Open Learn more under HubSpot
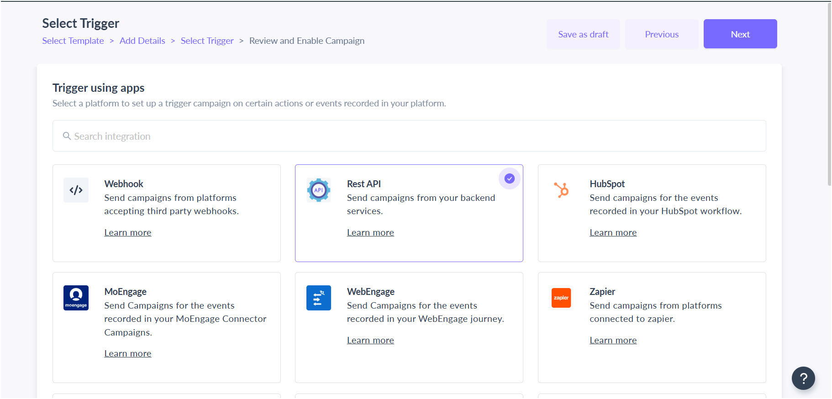 coord(613,232)
